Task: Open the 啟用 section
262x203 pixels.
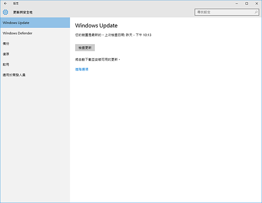Action: pos(35,64)
